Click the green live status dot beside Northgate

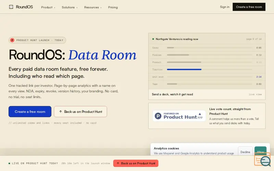(153, 39)
